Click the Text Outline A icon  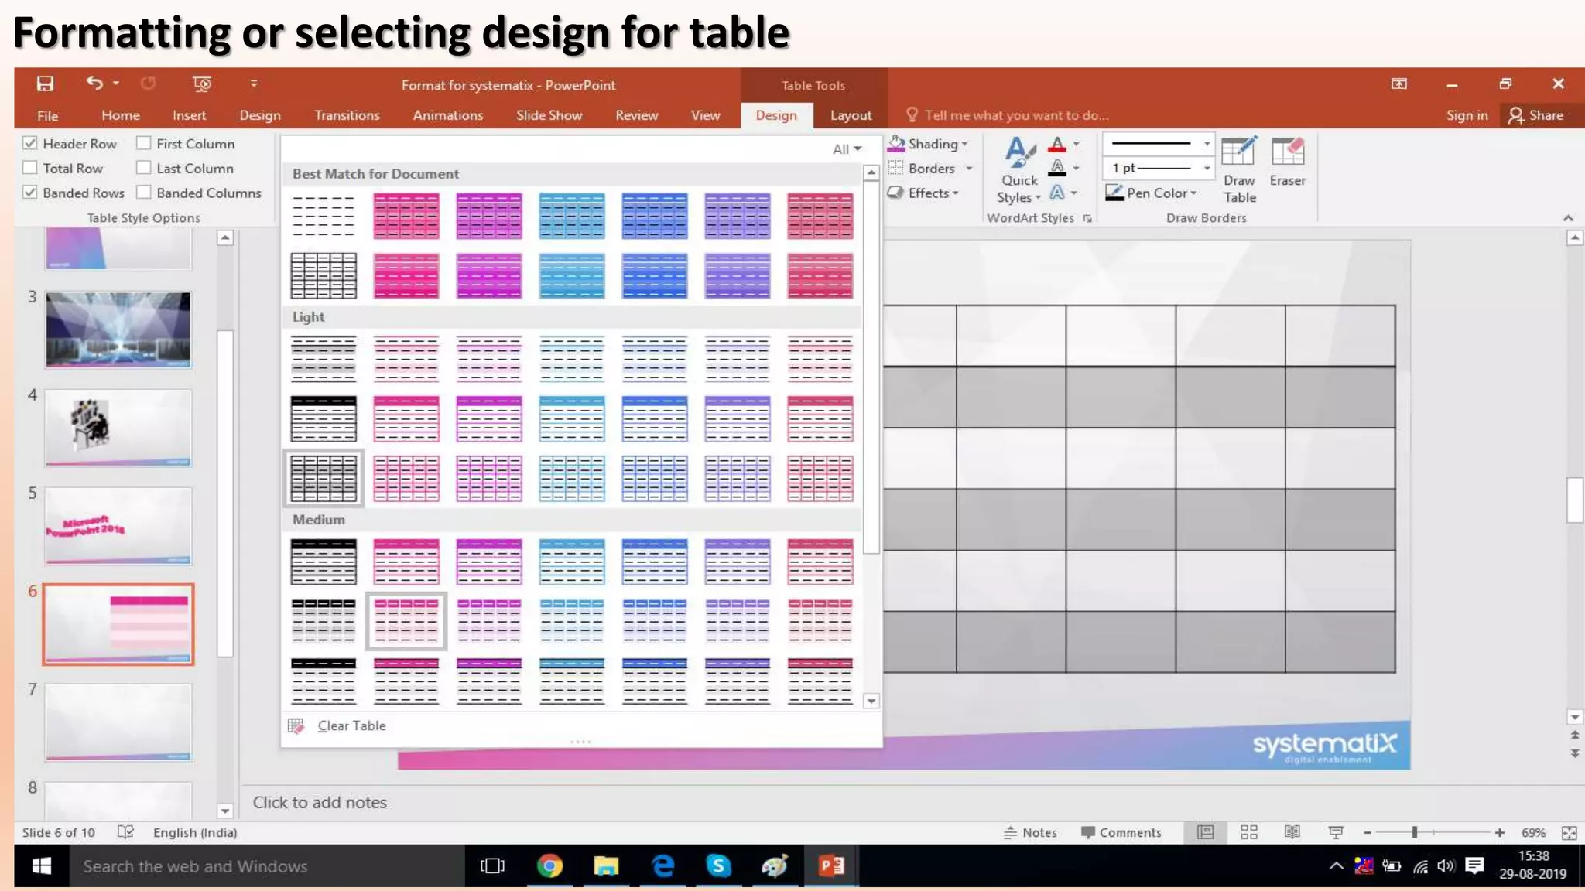tap(1057, 168)
